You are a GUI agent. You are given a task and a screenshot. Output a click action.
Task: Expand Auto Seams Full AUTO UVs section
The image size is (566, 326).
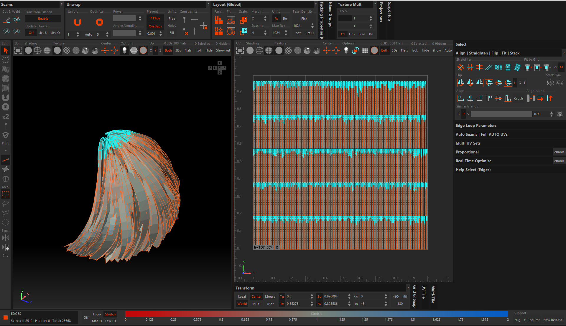(x=481, y=134)
